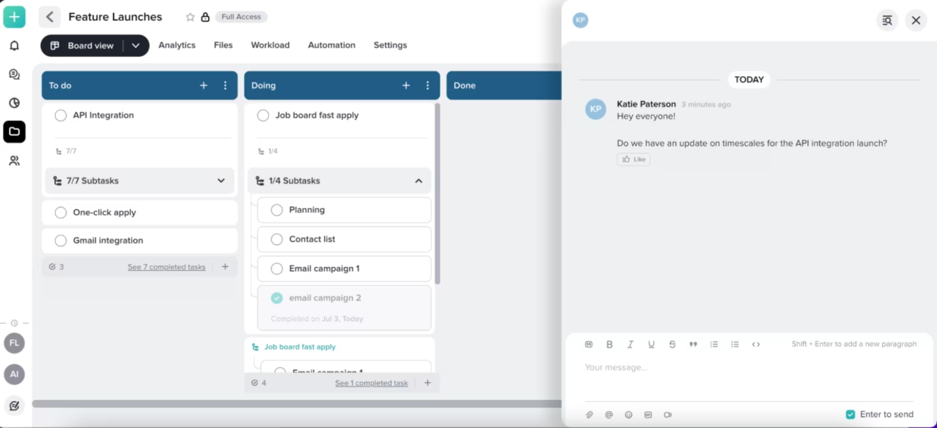Insert a numbered list in message
This screenshot has width=937, height=428.
pos(714,344)
